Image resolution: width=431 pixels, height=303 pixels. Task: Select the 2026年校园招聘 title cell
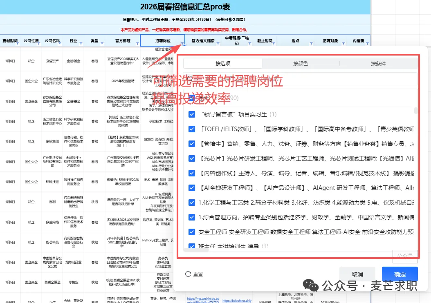point(123,81)
